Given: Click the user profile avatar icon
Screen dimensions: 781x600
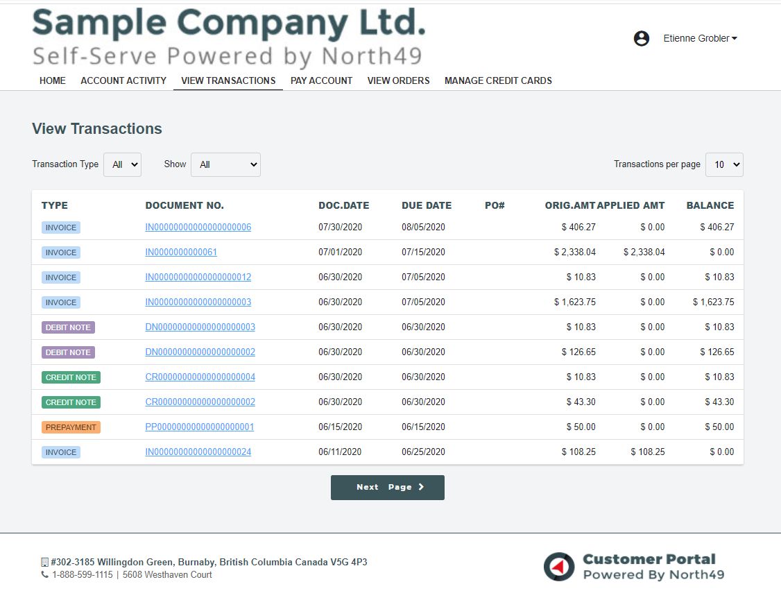Looking at the screenshot, I should (x=642, y=39).
